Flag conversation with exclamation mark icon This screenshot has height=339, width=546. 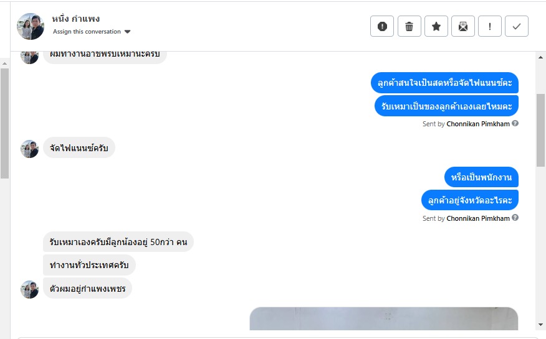click(x=489, y=26)
